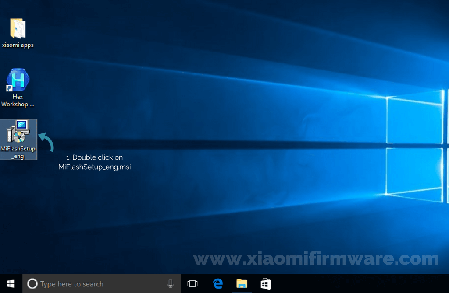Focus the 'Type here to search' box
Viewport: 449px width, 293px height.
[101, 283]
